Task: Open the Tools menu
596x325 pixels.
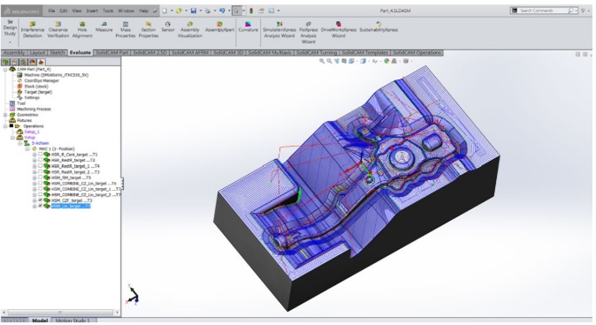Action: [108, 10]
